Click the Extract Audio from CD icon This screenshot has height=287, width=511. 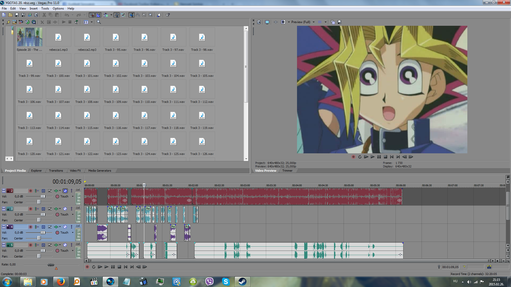[27, 22]
